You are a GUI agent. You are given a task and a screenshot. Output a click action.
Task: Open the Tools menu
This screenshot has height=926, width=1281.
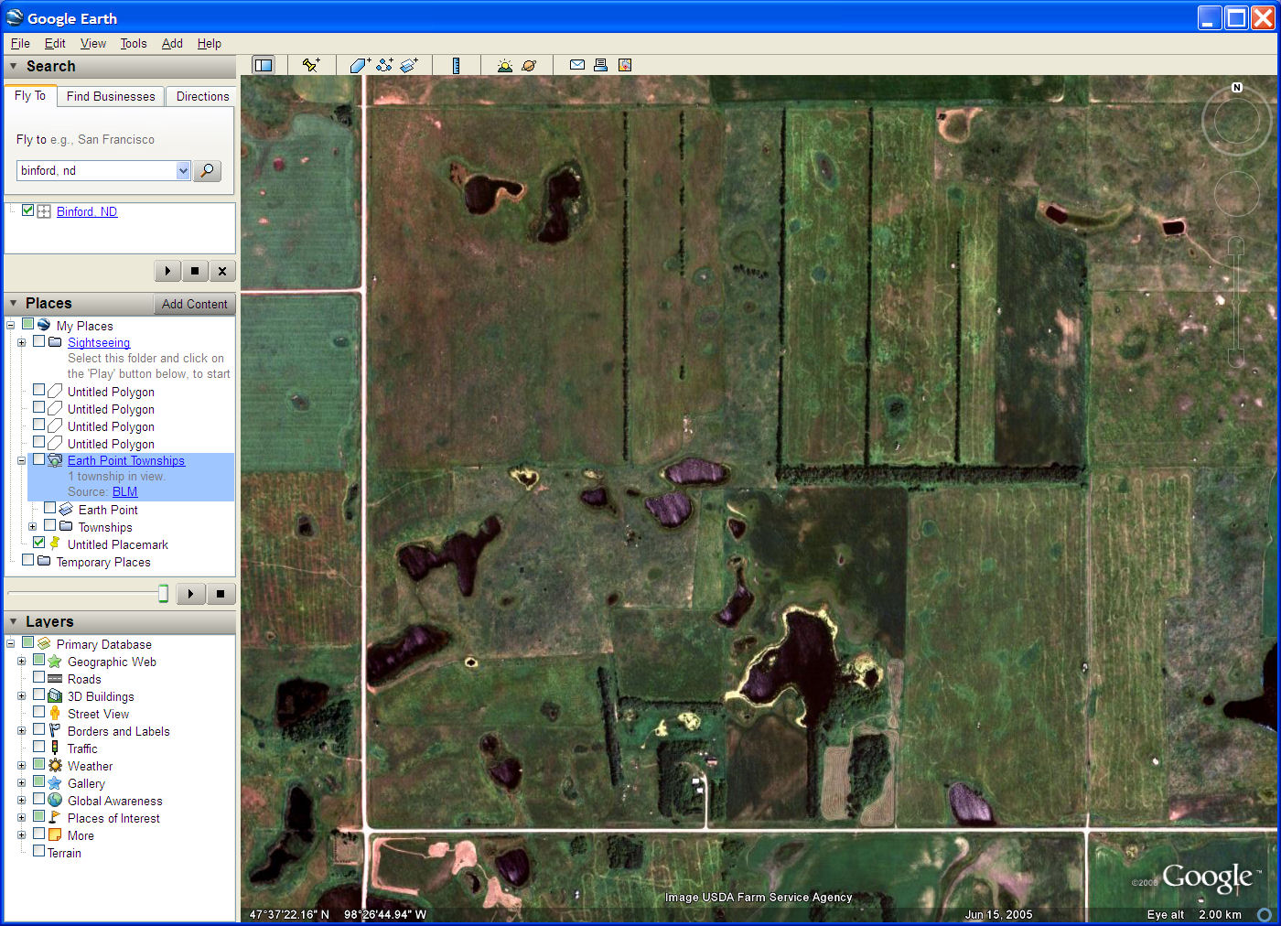click(134, 43)
